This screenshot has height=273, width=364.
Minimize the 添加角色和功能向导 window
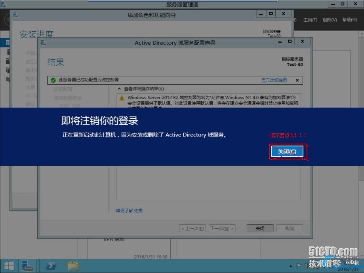click(x=261, y=14)
